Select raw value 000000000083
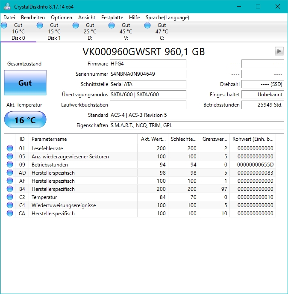Image resolution: width=288 pixels, height=294 pixels. click(255, 173)
